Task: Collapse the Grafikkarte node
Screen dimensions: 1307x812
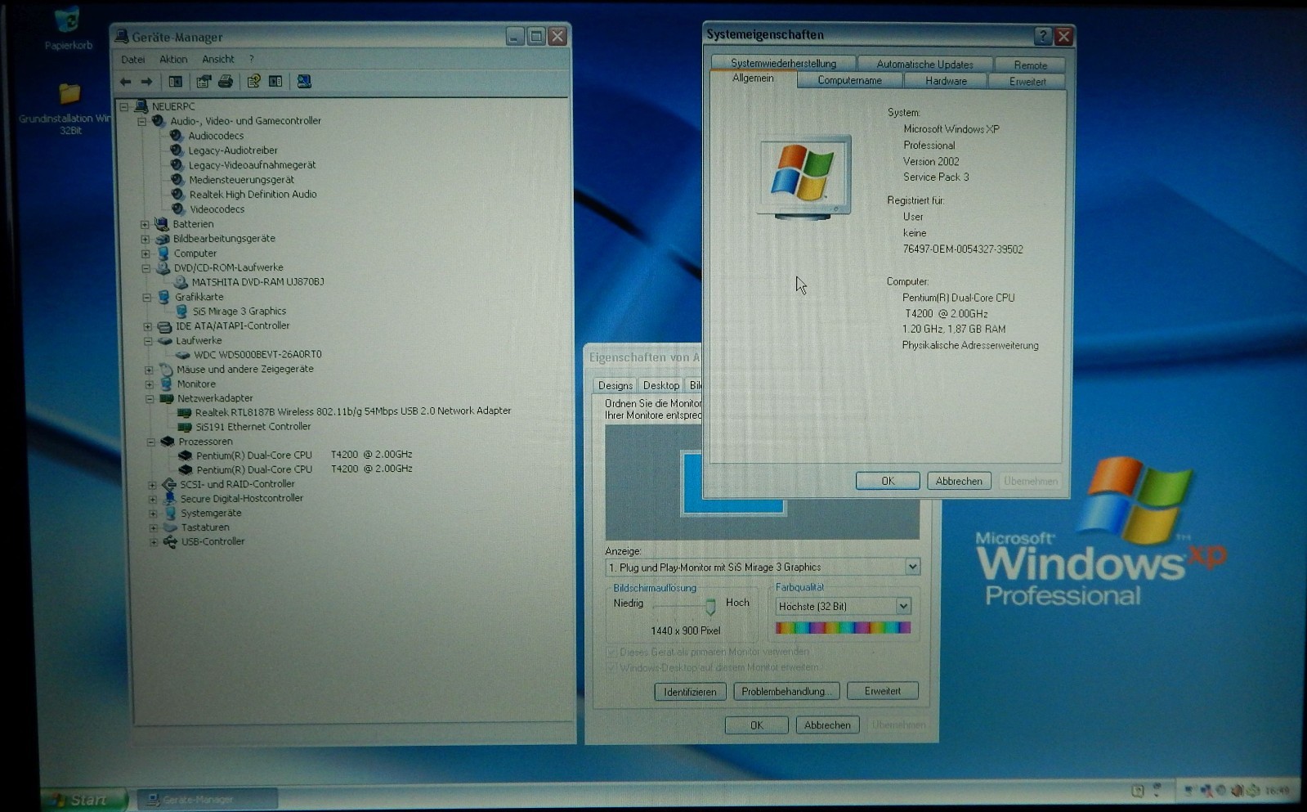Action: coord(147,298)
